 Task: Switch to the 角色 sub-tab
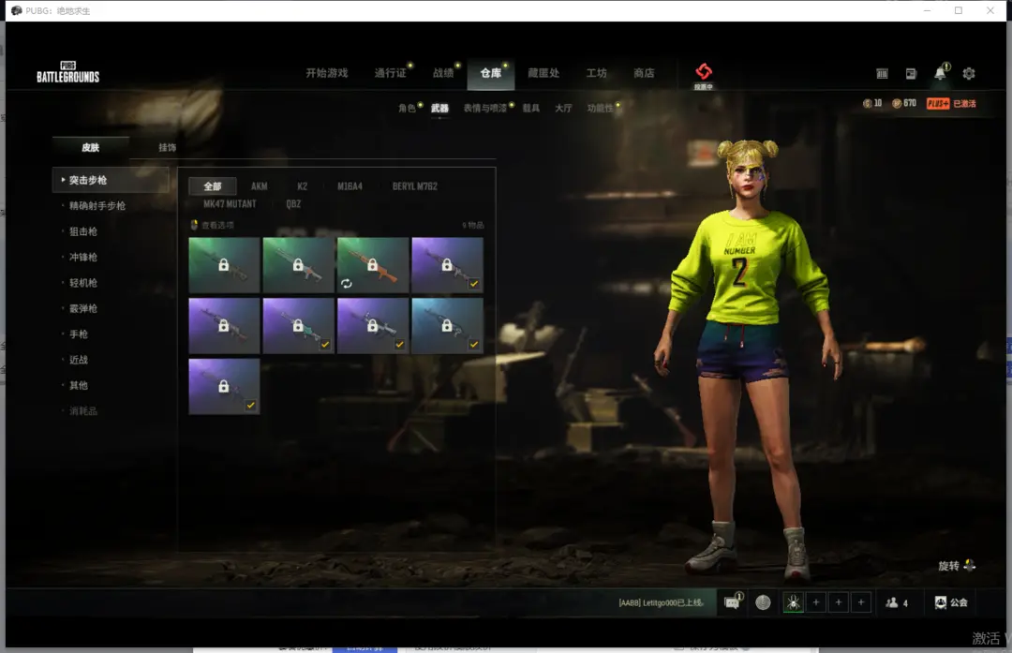coord(407,108)
